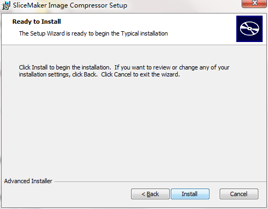Viewport: 268px width, 209px height.
Task: Close the setup window with red X
Action: pos(254,3)
